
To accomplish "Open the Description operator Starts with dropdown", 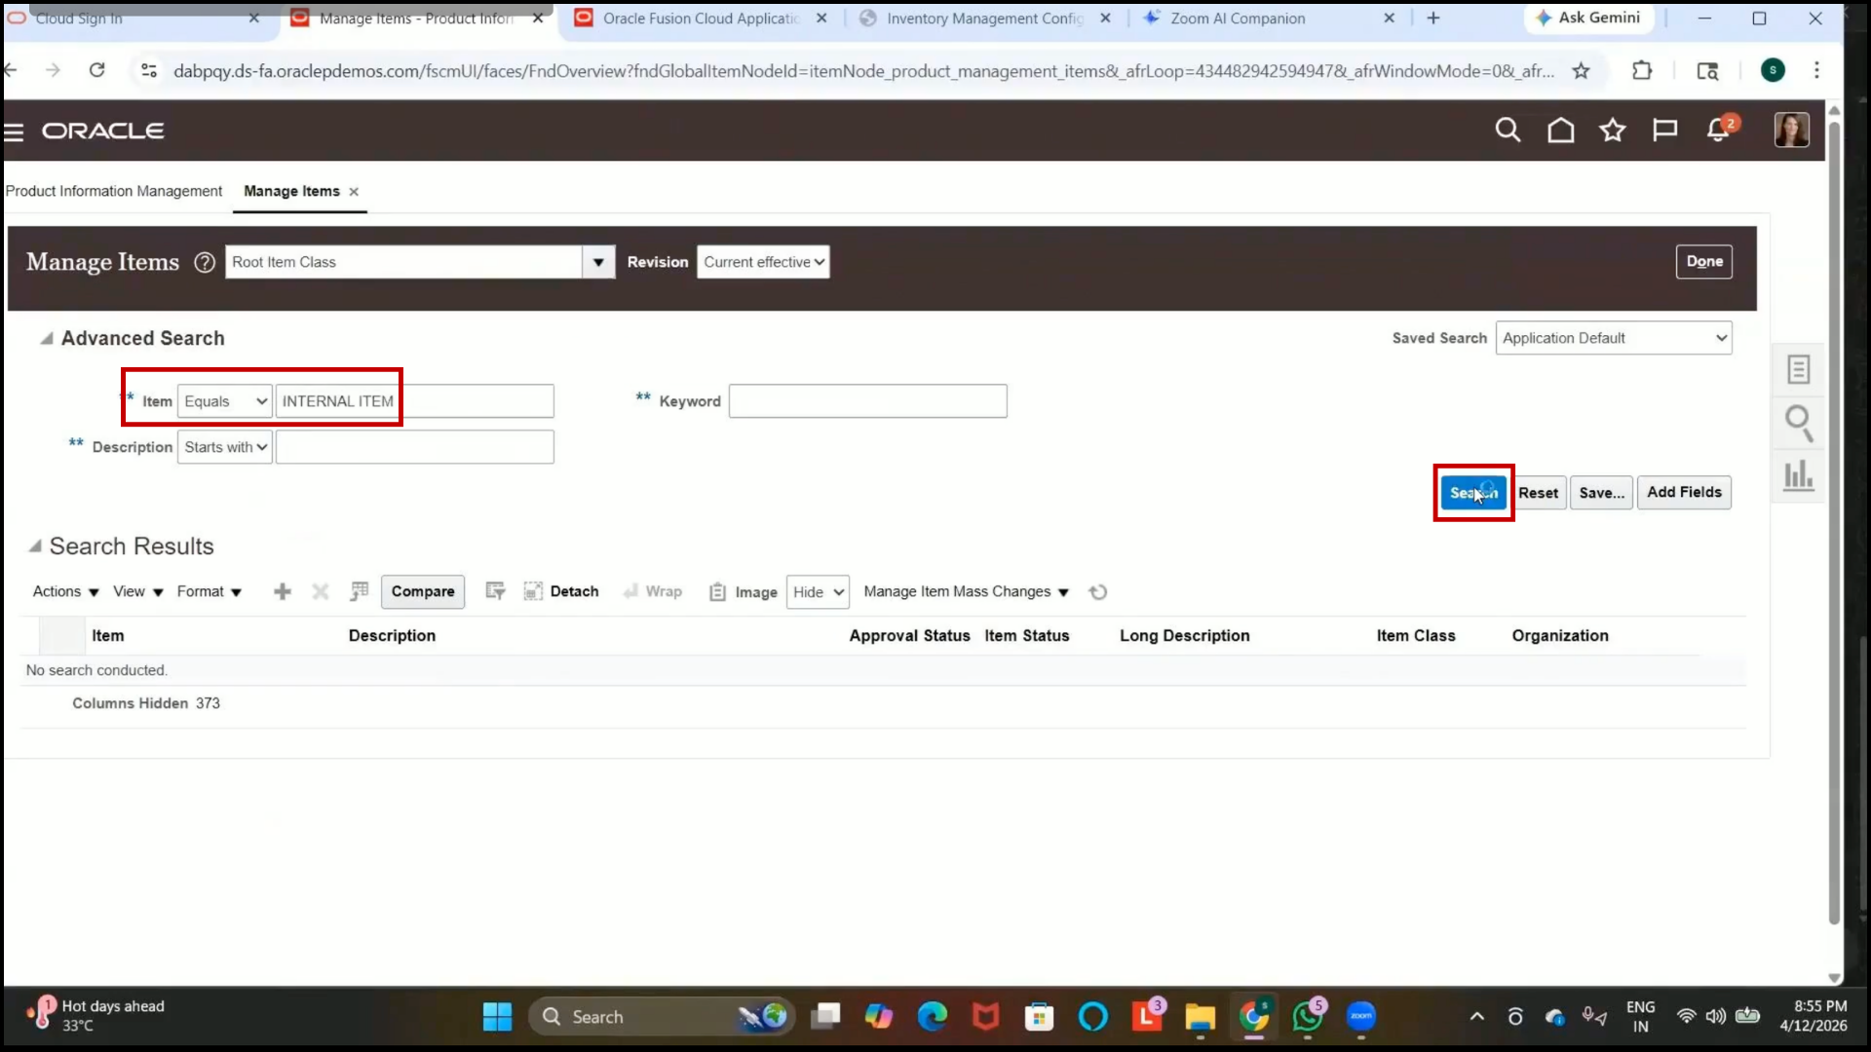I will click(x=224, y=447).
